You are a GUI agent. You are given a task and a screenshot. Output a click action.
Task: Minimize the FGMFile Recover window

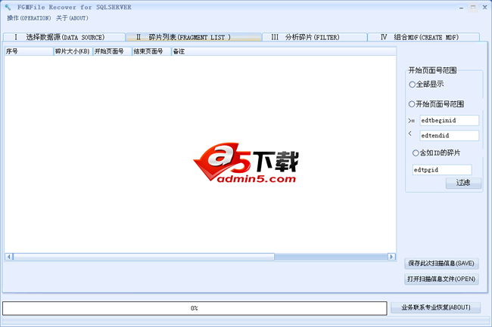pyautogui.click(x=461, y=8)
